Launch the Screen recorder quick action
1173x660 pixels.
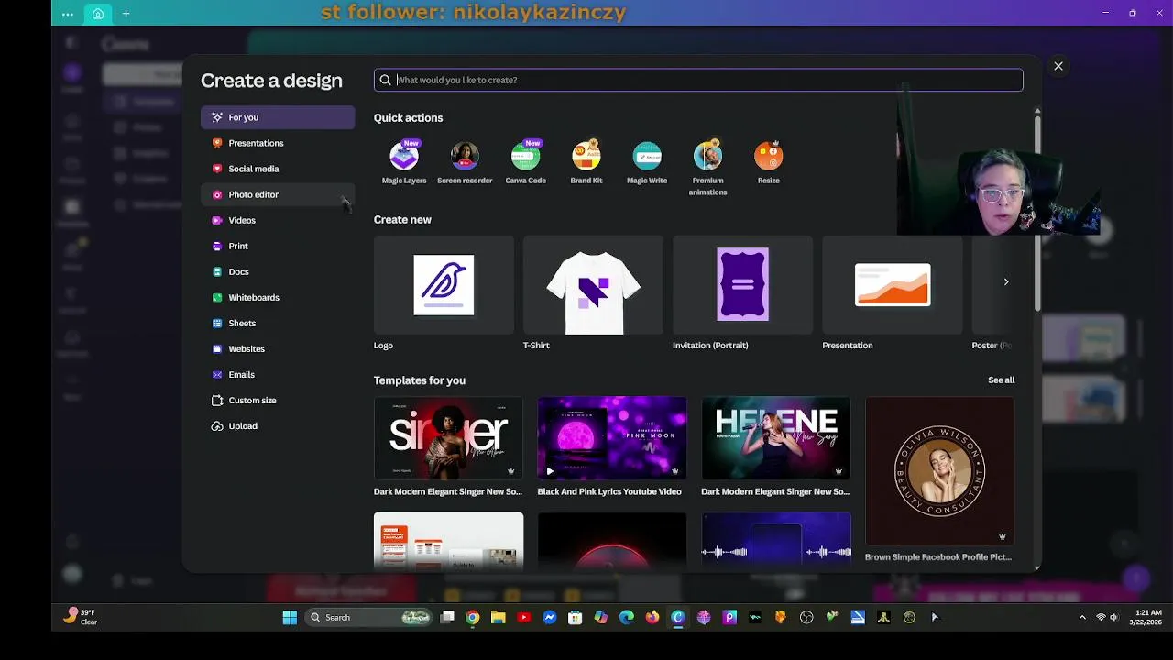(x=465, y=163)
